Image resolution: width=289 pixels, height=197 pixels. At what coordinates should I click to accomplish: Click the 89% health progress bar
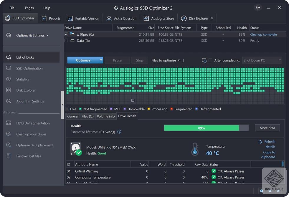206,128
